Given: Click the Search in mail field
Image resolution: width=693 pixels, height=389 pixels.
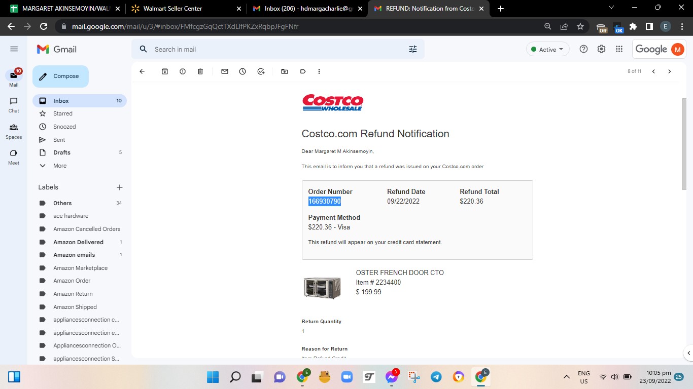Looking at the screenshot, I should click(x=278, y=49).
